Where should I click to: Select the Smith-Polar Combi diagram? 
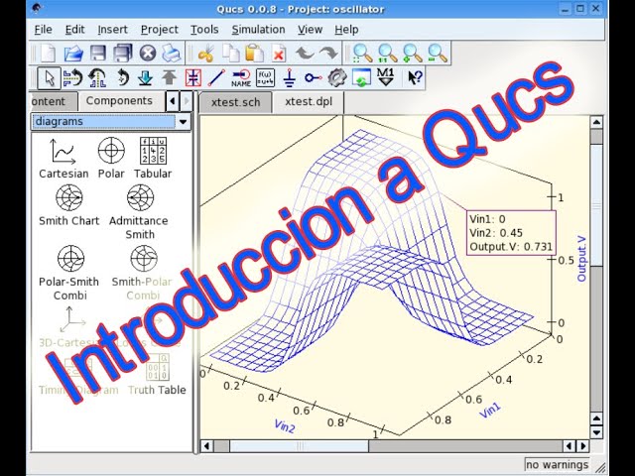[x=143, y=274]
